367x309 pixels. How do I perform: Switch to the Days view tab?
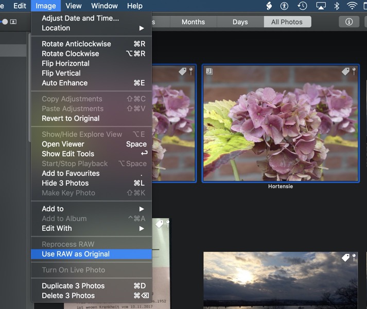coord(240,22)
